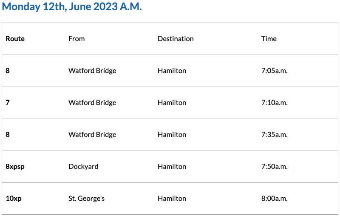The width and height of the screenshot is (340, 216).
Task: Select the 7:05a.m. time cell
Action: pos(274,71)
